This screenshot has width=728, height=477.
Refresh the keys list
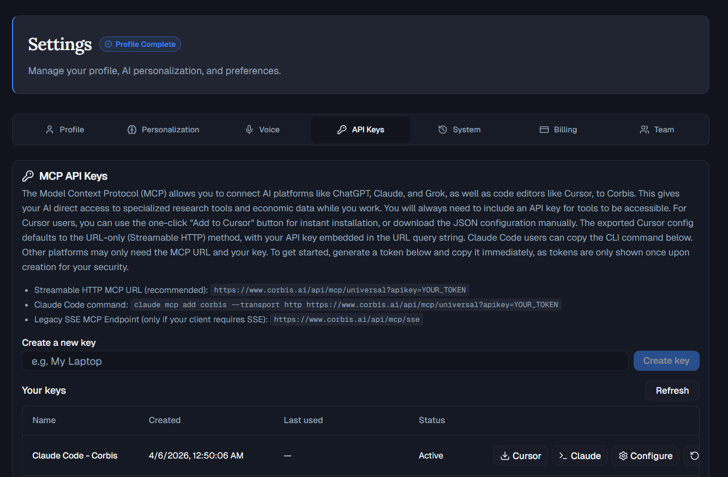(672, 390)
